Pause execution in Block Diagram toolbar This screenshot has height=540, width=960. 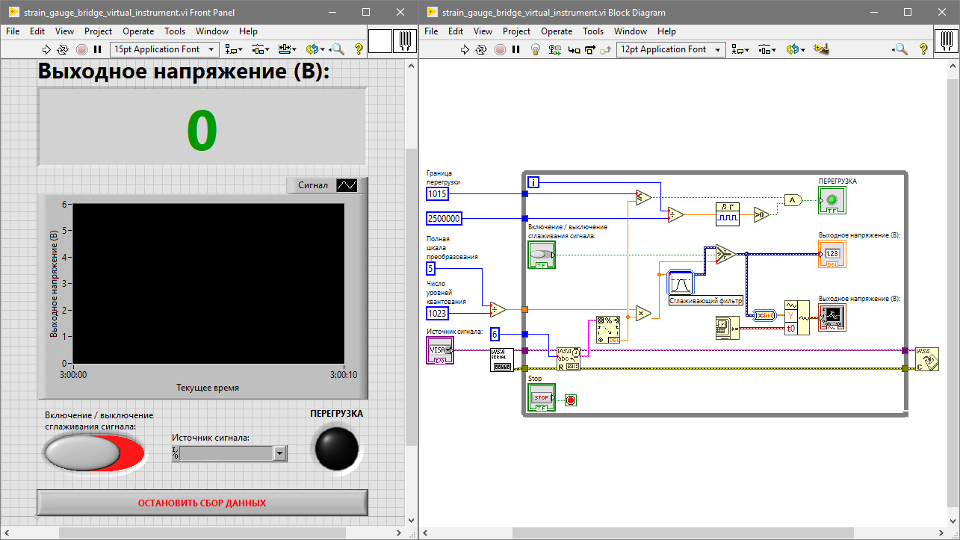(516, 49)
